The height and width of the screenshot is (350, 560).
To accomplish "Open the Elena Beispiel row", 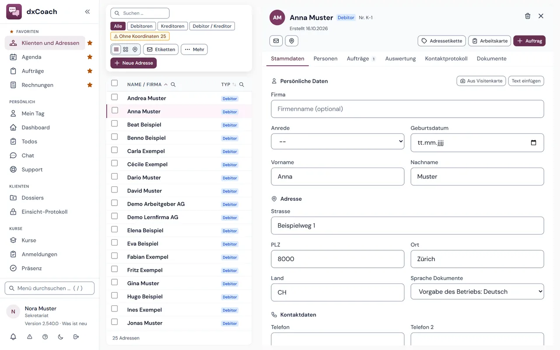I will [x=179, y=231].
